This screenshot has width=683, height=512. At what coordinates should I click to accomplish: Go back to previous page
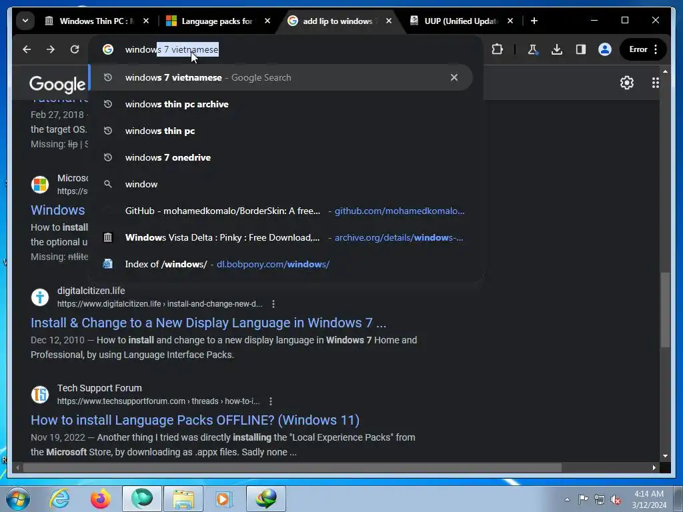point(27,49)
